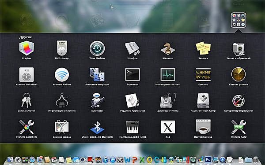Open Утилита RAID
265x165 pixels.
(238, 127)
